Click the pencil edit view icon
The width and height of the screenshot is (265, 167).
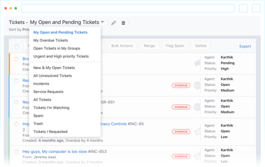point(113,23)
